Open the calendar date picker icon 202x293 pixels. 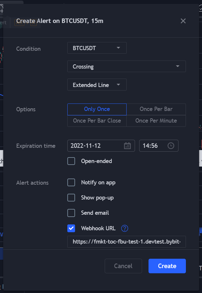128,146
